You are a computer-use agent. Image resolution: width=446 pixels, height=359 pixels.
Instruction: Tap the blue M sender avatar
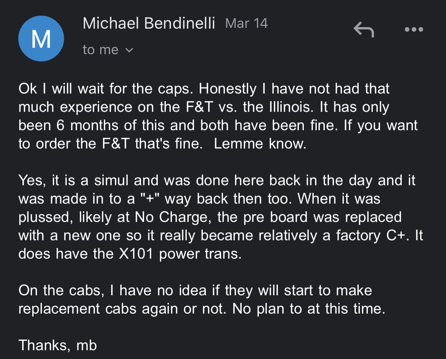pyautogui.click(x=41, y=39)
